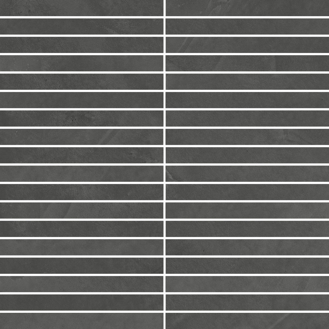Screen dimensions: 329x329
Task: Select the top-left tile strip
Action: tap(82, 9)
